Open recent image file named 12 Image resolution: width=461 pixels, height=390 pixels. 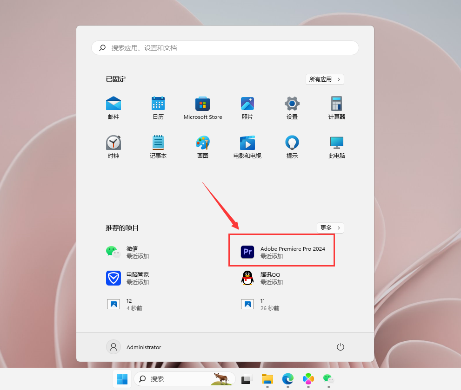[x=125, y=304]
